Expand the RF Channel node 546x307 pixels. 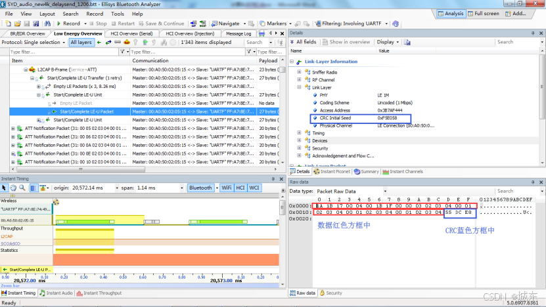coord(299,79)
